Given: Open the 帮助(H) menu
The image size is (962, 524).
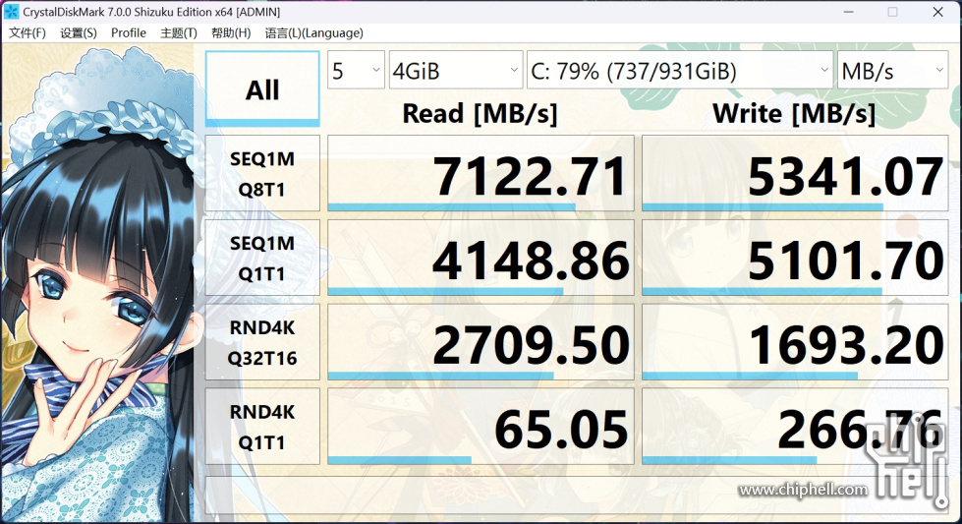Looking at the screenshot, I should point(231,33).
